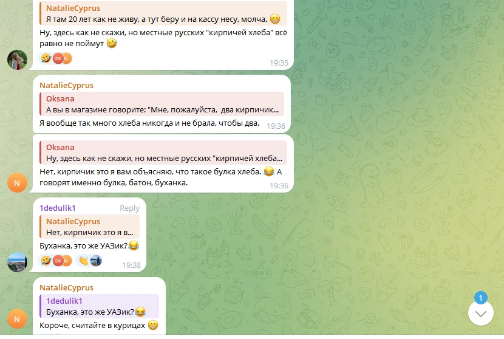Jump to quoted NatalieCyprus message 'Нет, кирпичик это'
Image resolution: width=504 pixels, height=339 pixels.
[90, 227]
